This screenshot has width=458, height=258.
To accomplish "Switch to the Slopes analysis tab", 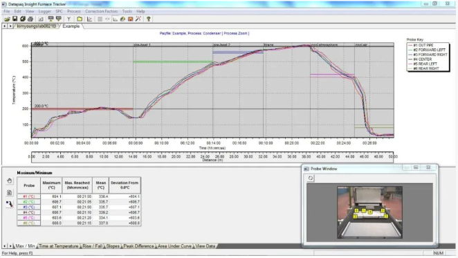I will [113, 246].
